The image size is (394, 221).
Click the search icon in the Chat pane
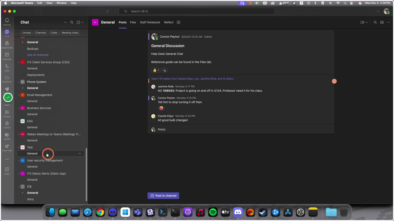tap(72, 22)
